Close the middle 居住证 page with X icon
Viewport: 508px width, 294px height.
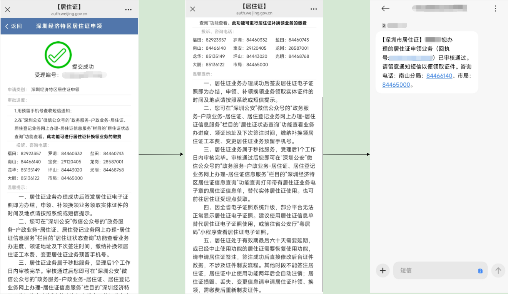click(x=193, y=9)
